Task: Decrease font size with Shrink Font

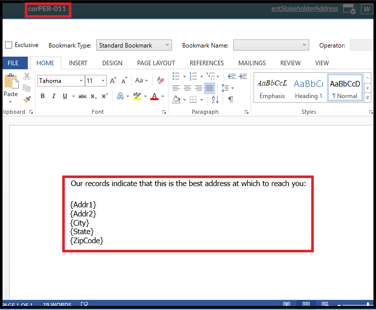Action: click(124, 80)
